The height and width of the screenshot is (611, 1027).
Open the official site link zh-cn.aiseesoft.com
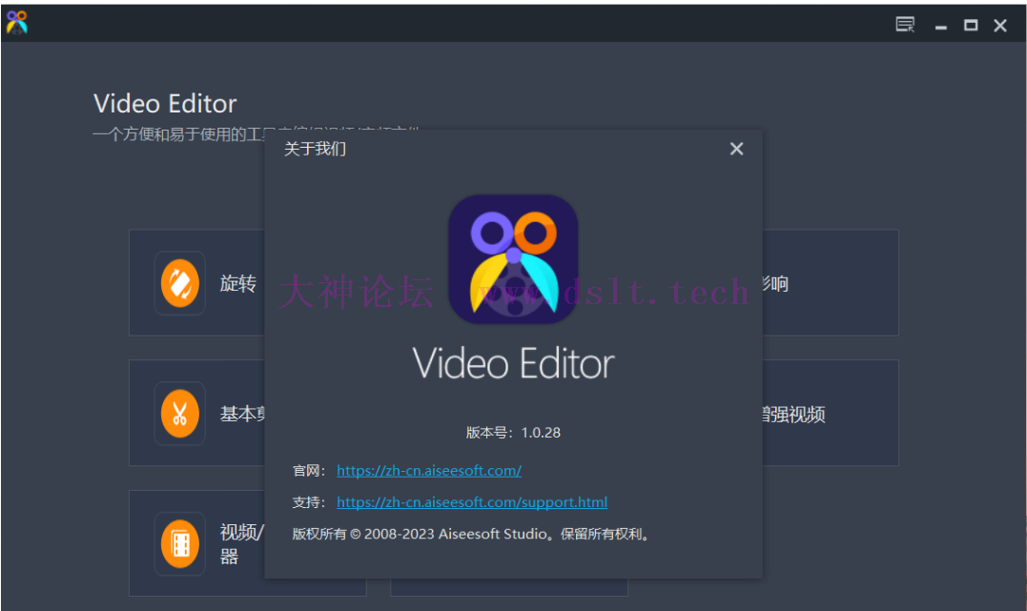click(429, 470)
